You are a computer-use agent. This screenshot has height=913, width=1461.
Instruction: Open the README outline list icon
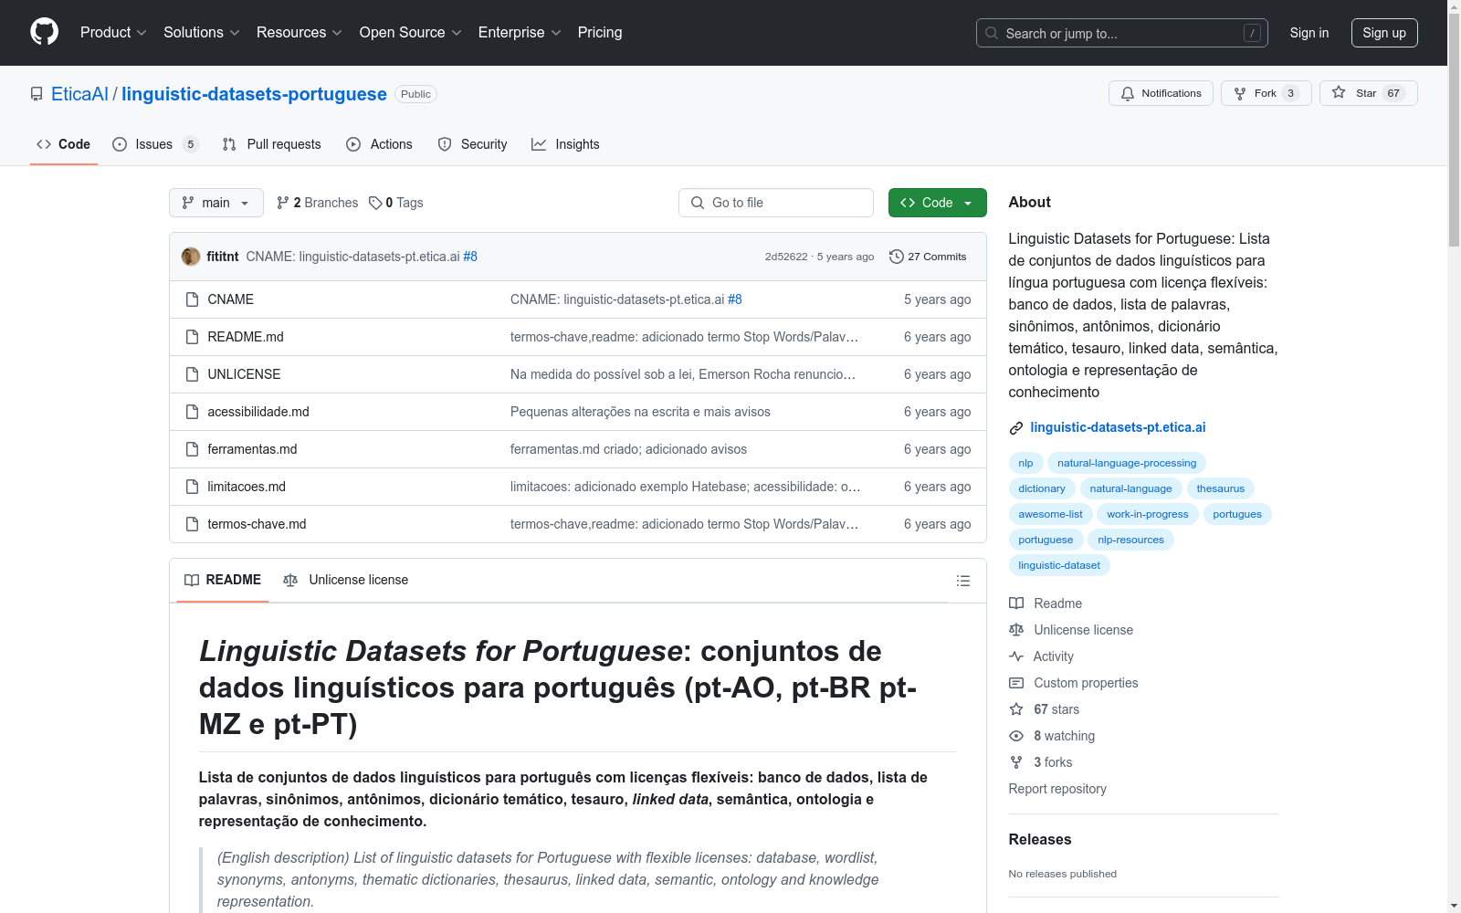click(x=962, y=581)
